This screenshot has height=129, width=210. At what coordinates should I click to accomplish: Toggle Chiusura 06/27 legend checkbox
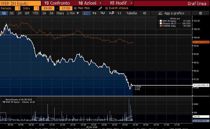click(x=161, y=23)
